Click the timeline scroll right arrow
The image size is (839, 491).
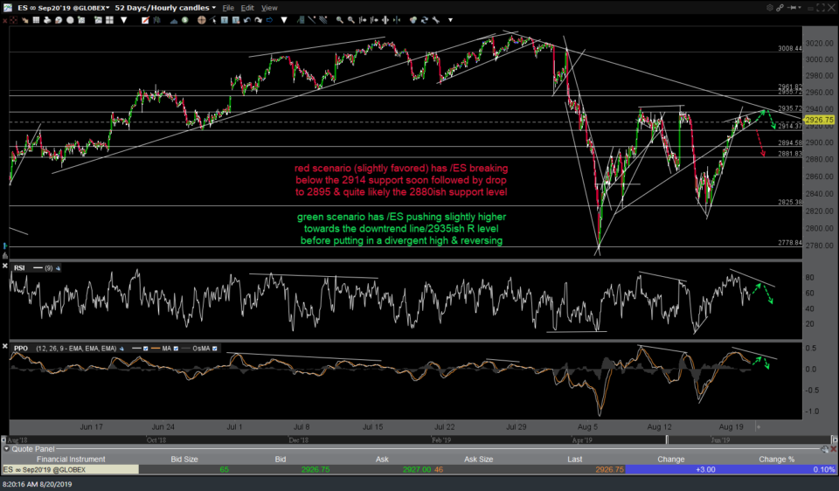[x=835, y=439]
